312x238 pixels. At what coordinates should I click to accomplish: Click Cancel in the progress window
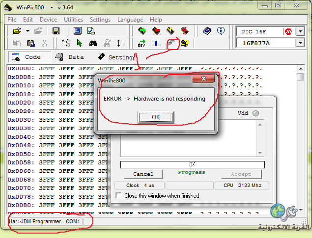pos(143,174)
